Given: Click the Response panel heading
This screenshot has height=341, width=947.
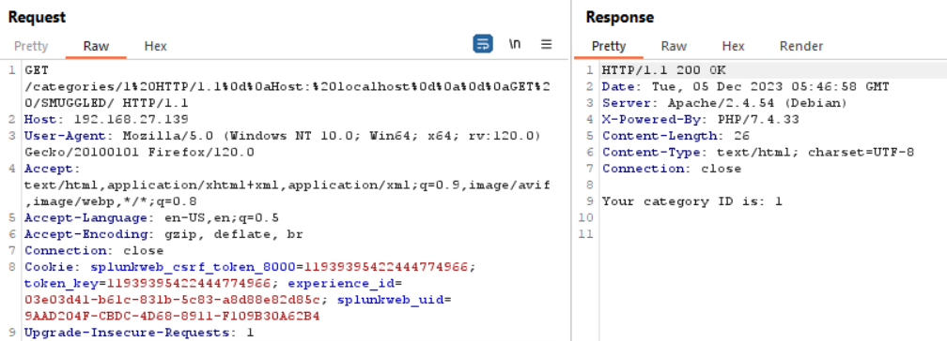Looking at the screenshot, I should (620, 18).
